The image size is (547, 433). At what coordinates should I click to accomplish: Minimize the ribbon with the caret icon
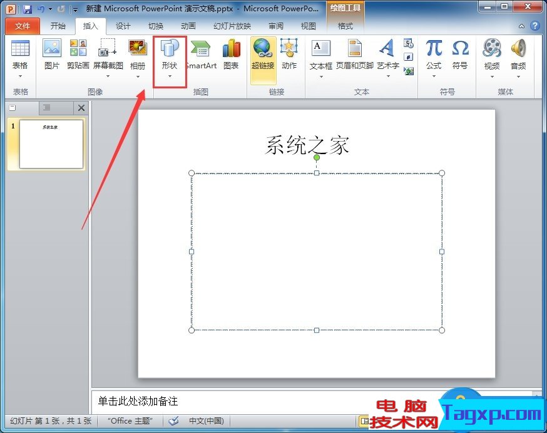tap(521, 26)
